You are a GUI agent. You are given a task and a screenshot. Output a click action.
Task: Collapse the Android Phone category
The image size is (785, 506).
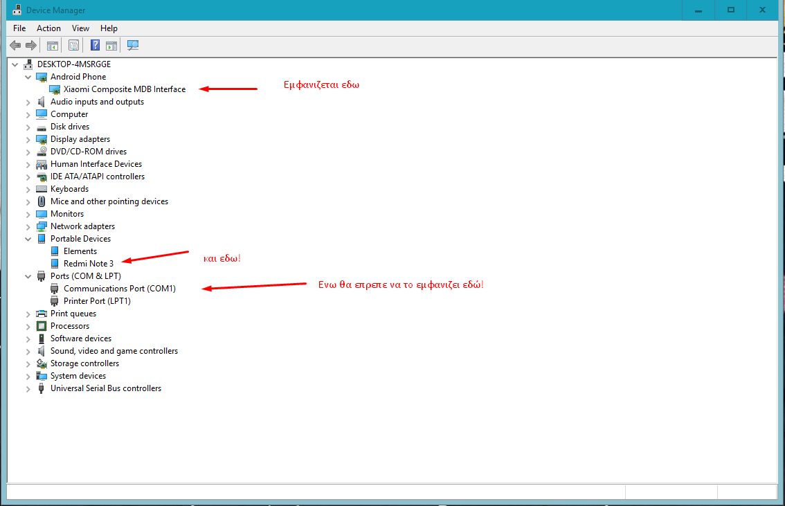pos(28,77)
